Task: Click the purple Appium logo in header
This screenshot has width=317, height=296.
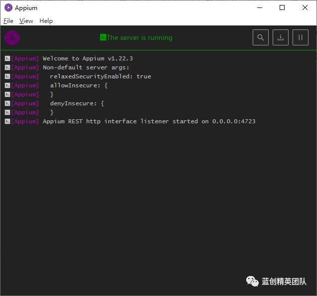Action: pos(12,38)
